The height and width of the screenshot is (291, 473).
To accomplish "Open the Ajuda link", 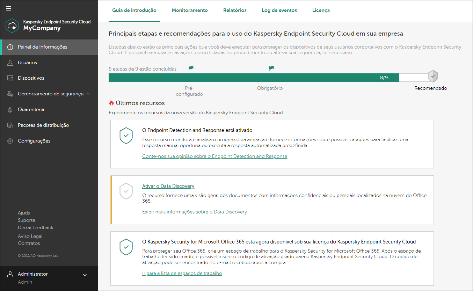I will coord(24,213).
